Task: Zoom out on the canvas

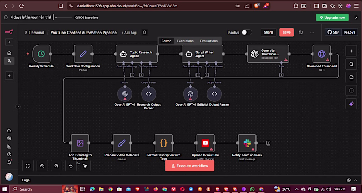Action: [56, 166]
